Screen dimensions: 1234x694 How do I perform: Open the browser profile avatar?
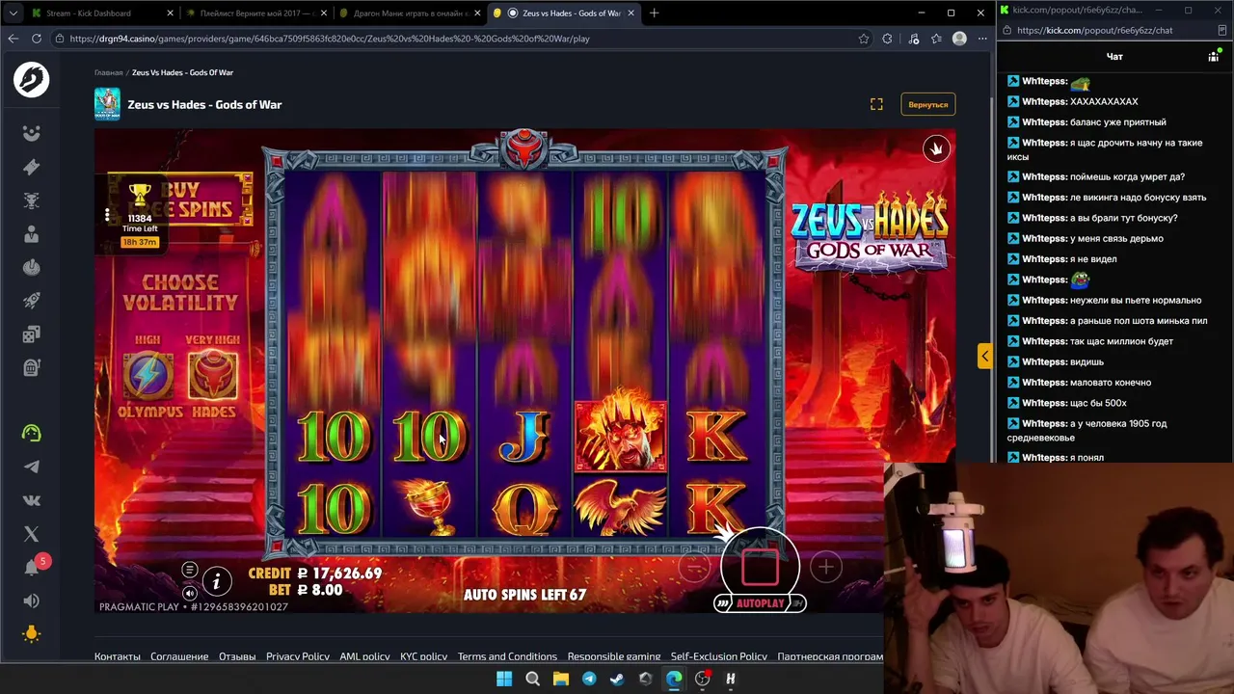point(959,39)
